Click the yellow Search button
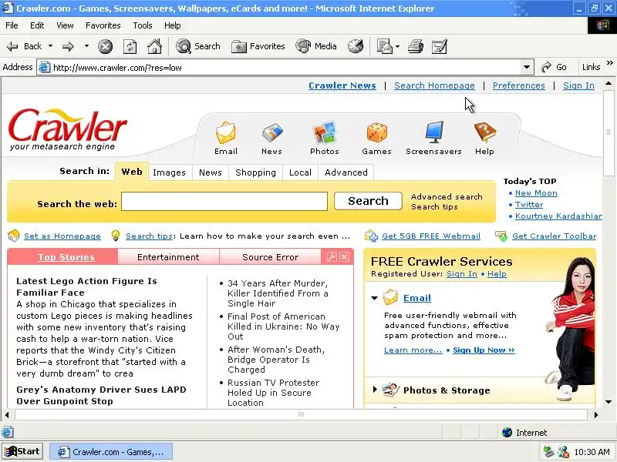The image size is (617, 462). (x=368, y=201)
